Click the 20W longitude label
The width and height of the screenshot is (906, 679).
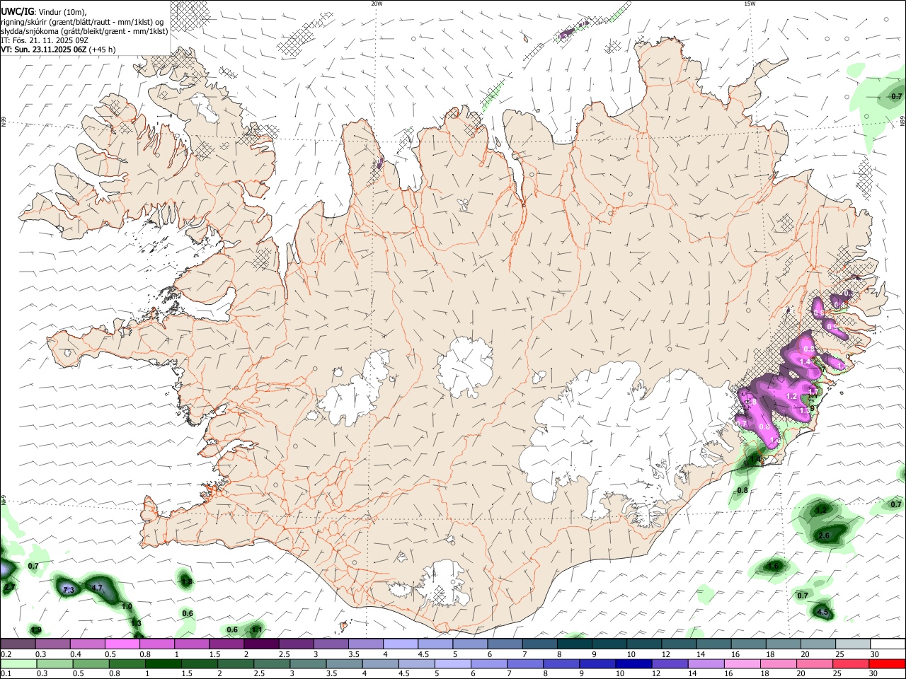click(377, 4)
